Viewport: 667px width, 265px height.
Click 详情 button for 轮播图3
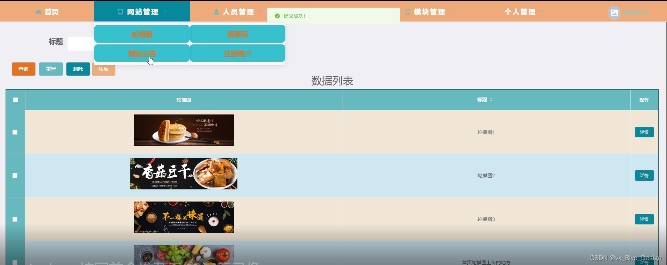[x=644, y=219]
